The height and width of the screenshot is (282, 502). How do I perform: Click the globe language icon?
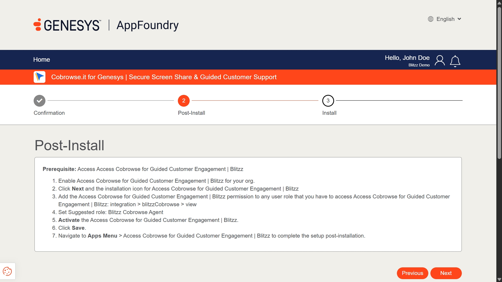point(431,19)
